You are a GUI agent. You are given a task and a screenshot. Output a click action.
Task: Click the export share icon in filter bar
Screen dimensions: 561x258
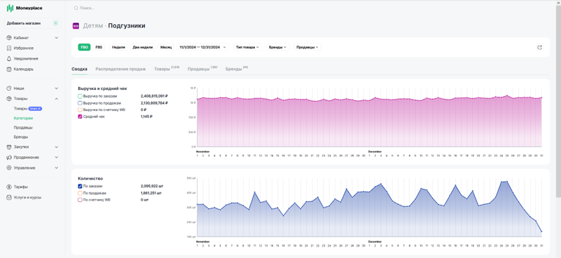pyautogui.click(x=540, y=47)
